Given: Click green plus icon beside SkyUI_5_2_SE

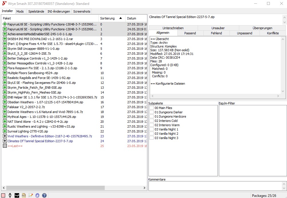Looking at the screenshot, I should click(5, 54).
